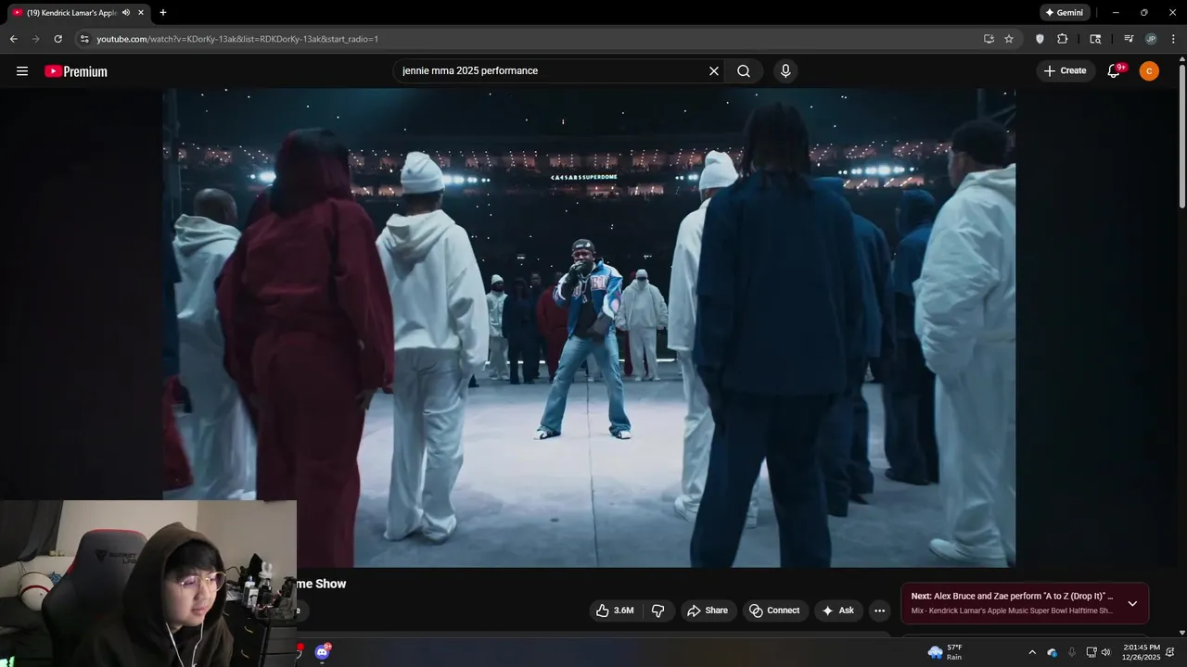Open the YouTube guide hamburger menu
The height and width of the screenshot is (667, 1187).
22,71
